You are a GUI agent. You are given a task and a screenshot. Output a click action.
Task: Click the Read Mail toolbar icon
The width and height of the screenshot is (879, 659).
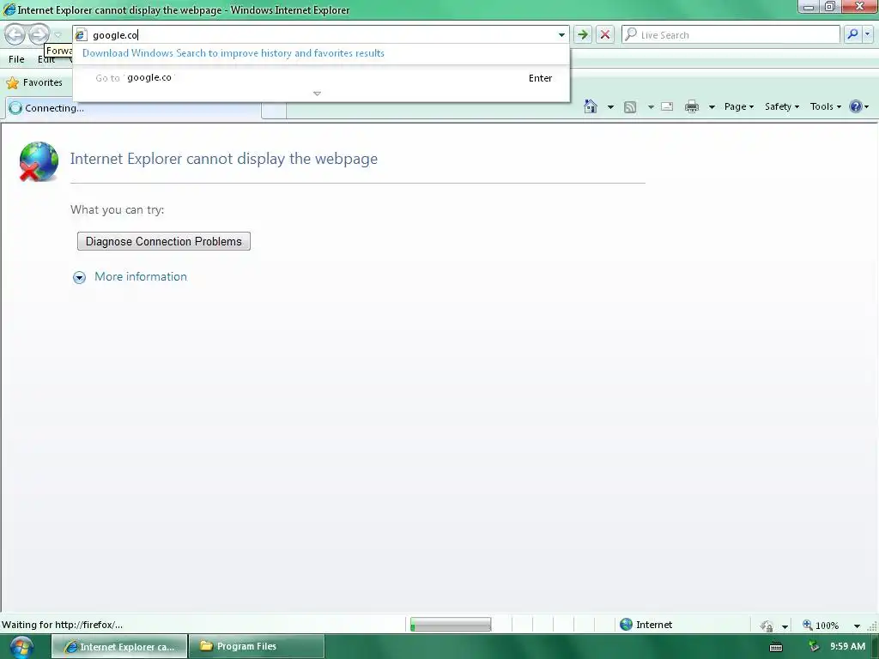pos(667,106)
